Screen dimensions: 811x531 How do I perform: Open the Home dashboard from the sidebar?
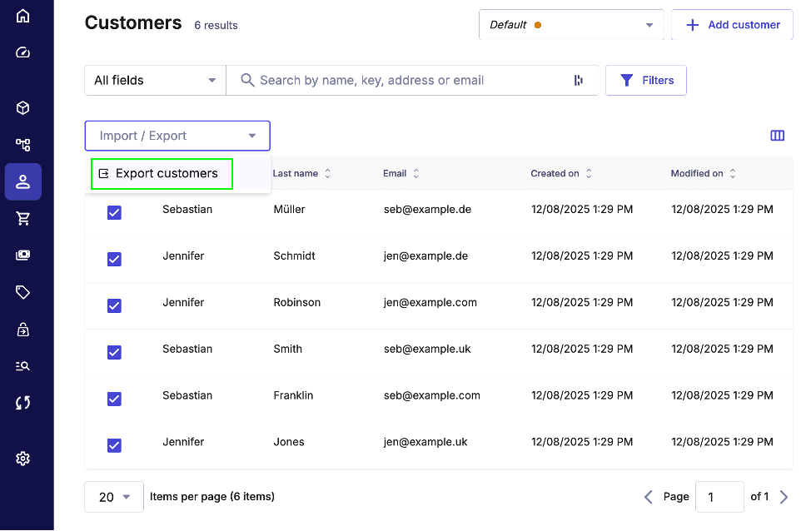pos(22,15)
